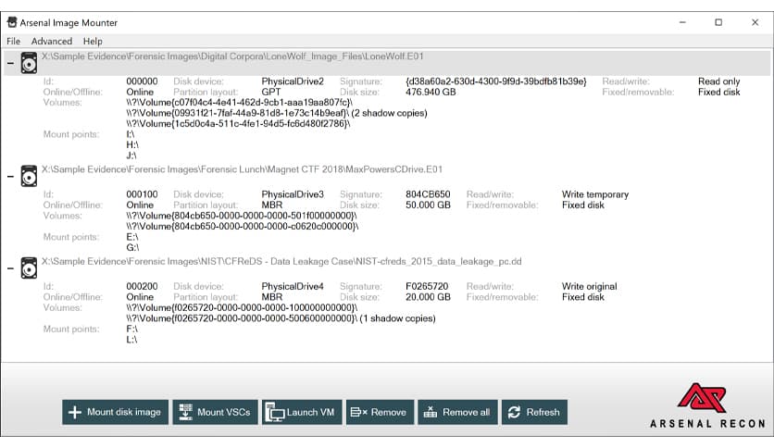Click the signature value 804CB650

(x=428, y=194)
